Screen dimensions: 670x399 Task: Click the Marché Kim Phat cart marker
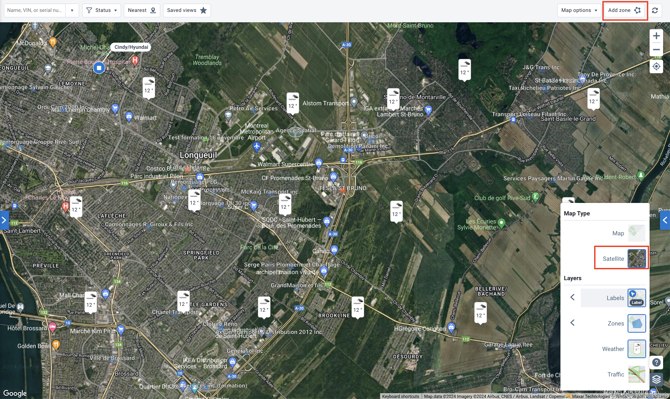[x=121, y=330]
